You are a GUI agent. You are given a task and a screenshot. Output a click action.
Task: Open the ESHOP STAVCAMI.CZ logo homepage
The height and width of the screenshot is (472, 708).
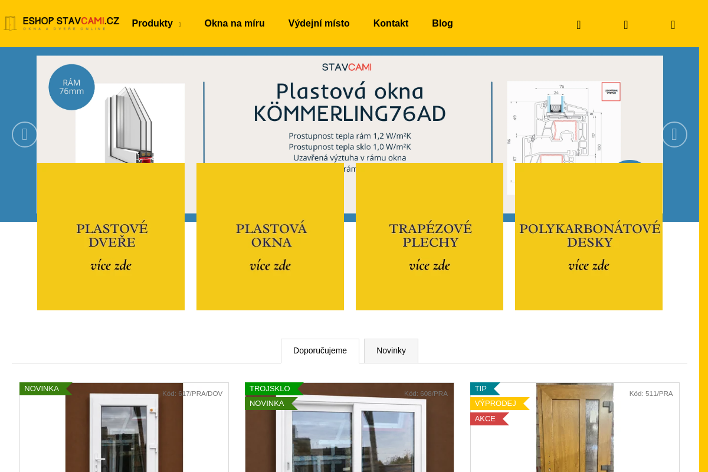click(61, 24)
